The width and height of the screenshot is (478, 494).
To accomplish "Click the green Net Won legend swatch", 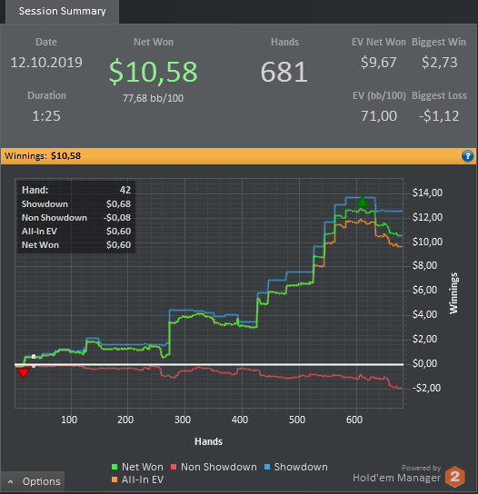I will [115, 467].
